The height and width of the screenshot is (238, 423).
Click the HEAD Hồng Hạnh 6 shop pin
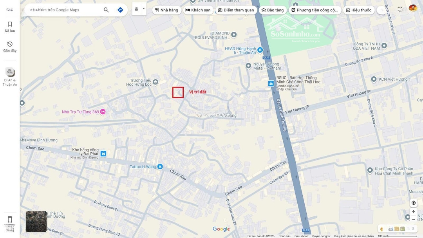[x=260, y=50]
